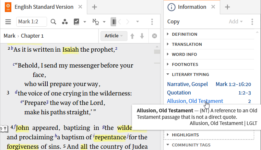Open Allusion, Old Testament link
The image size is (261, 150).
[x=195, y=101]
